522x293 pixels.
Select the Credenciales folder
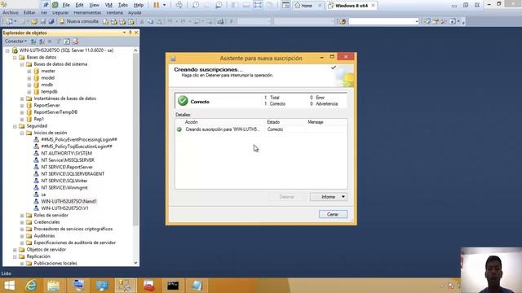(46, 222)
